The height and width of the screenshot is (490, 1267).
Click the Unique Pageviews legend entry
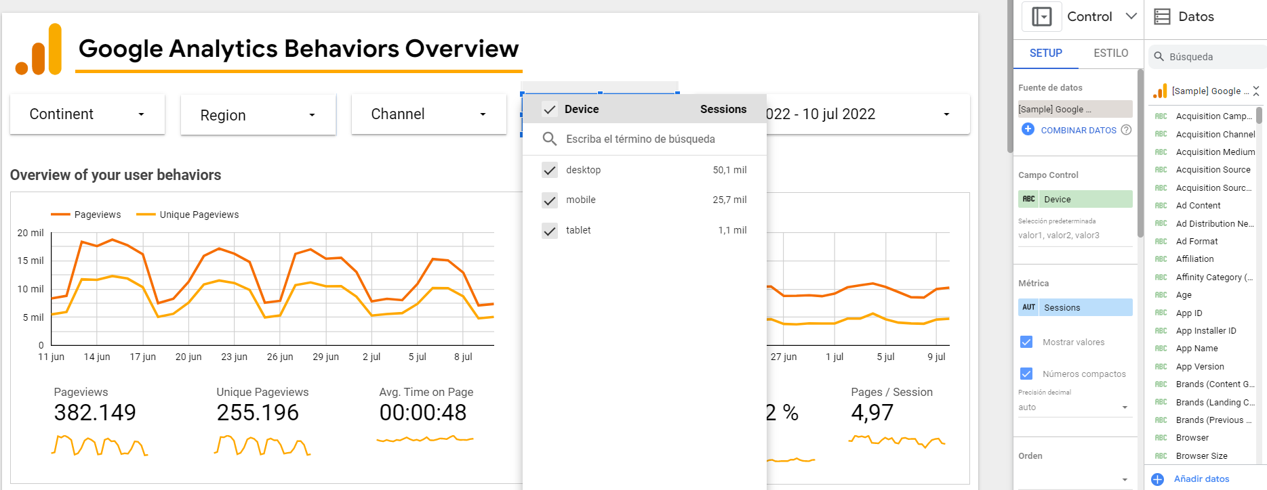pyautogui.click(x=188, y=215)
